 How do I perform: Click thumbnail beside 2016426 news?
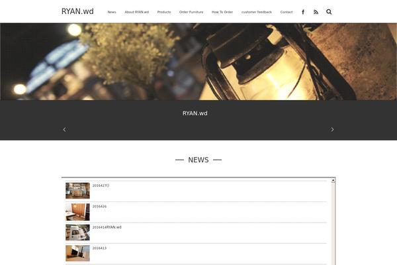click(x=77, y=212)
